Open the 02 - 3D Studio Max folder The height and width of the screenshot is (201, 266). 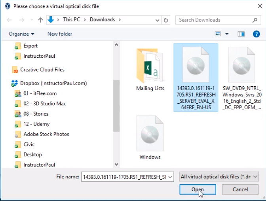pyautogui.click(x=44, y=104)
